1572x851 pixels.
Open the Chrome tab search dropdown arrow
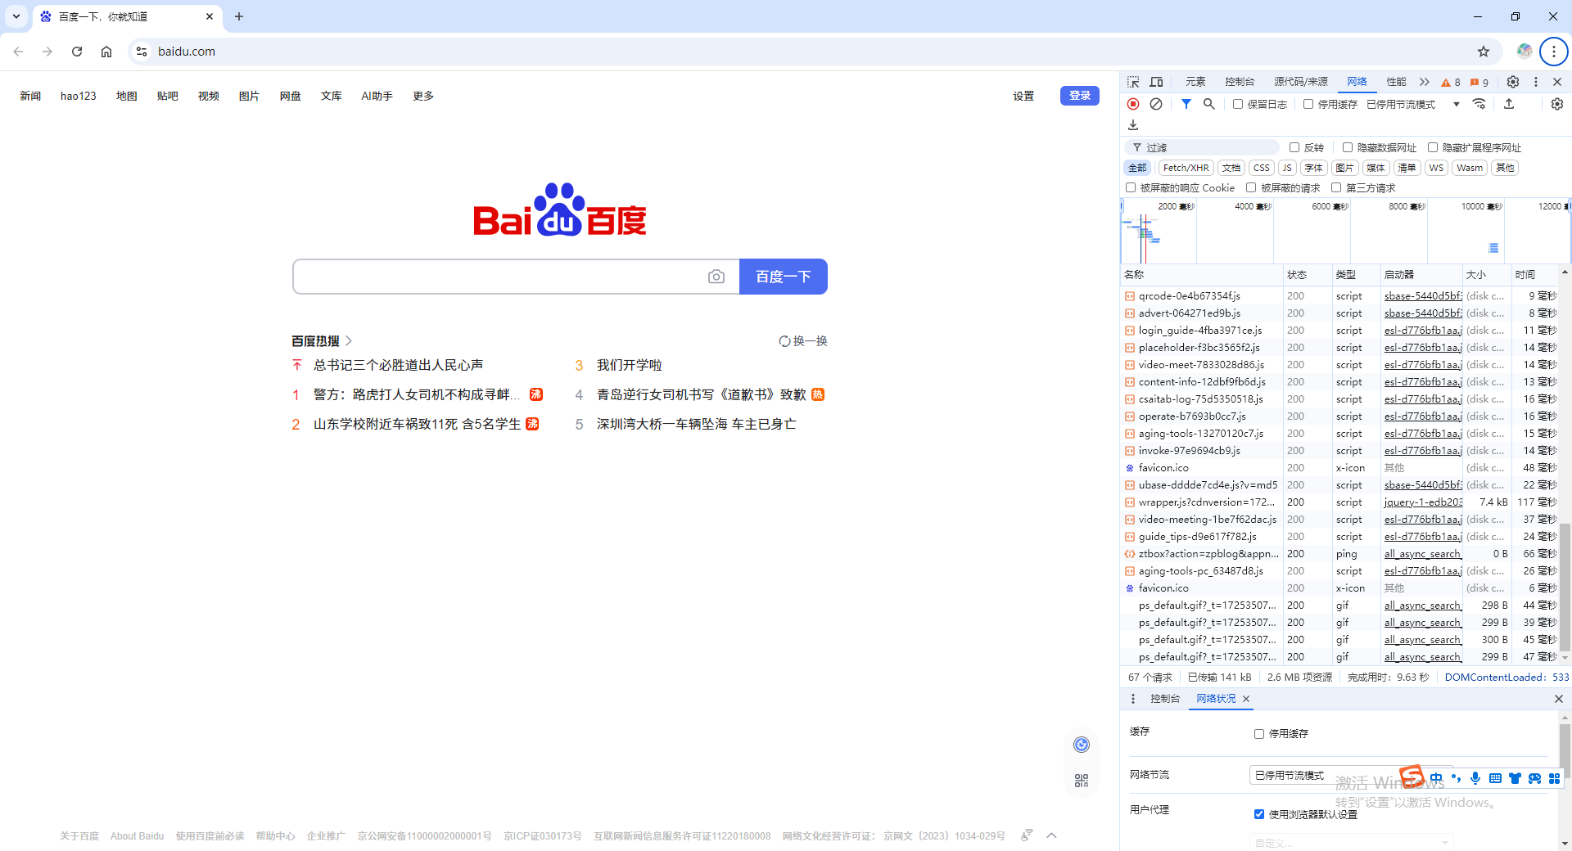click(x=16, y=16)
